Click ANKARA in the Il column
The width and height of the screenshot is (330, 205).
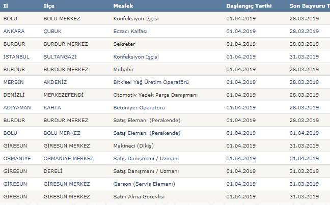point(14,32)
